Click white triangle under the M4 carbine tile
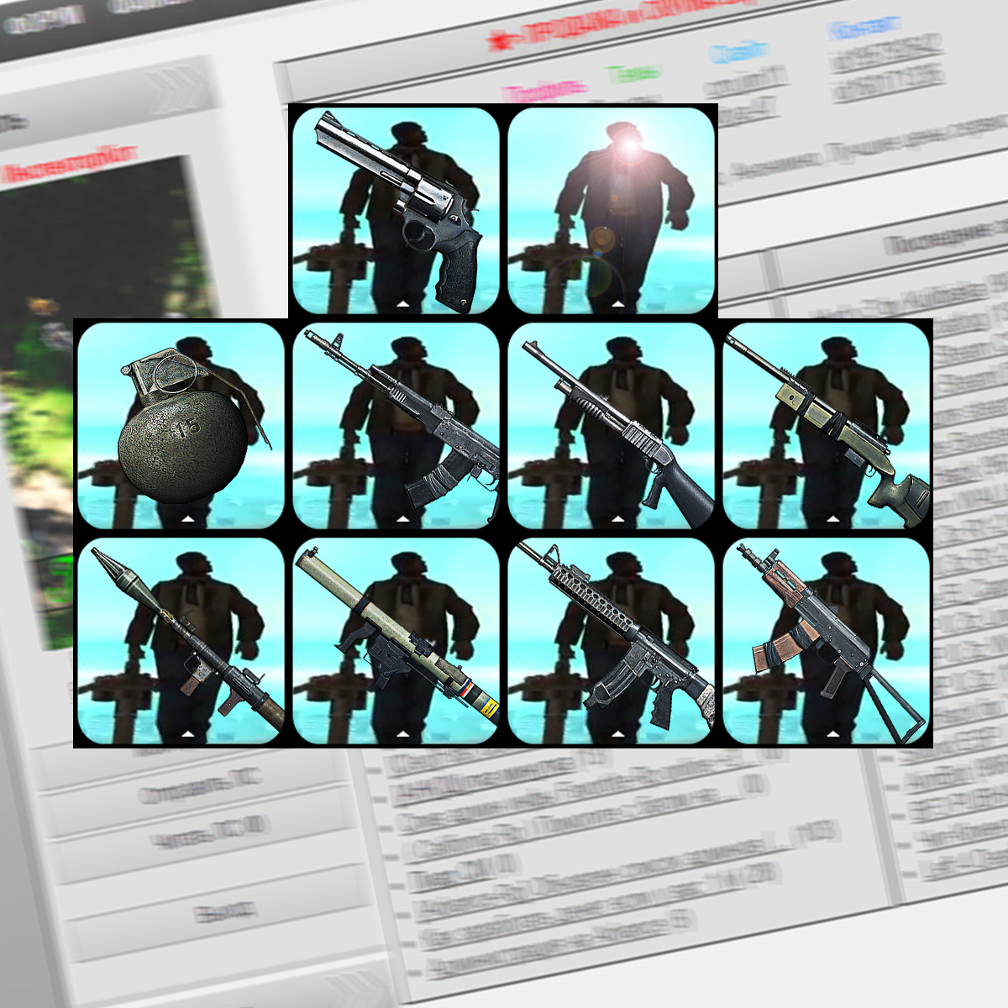Viewport: 1008px width, 1008px height. (618, 733)
